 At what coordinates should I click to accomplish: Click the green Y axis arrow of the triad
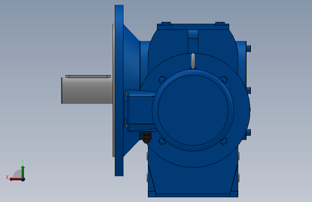coord(23,172)
